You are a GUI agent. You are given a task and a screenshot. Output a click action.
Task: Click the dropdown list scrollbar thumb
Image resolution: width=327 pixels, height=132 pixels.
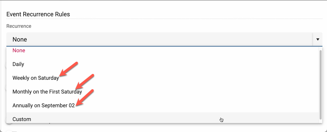[320, 84]
